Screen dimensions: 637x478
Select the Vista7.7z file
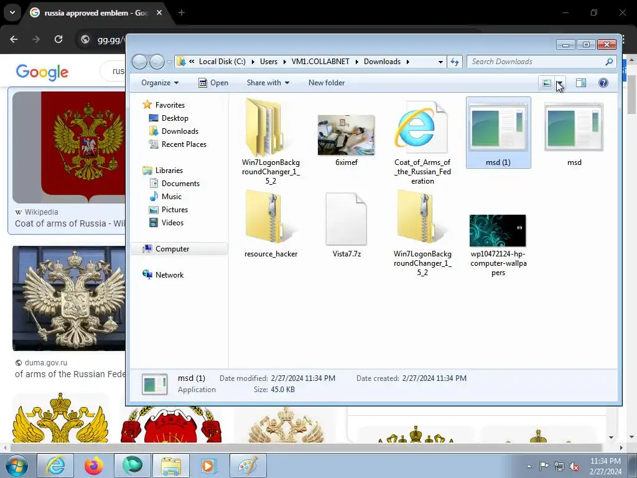pyautogui.click(x=346, y=225)
